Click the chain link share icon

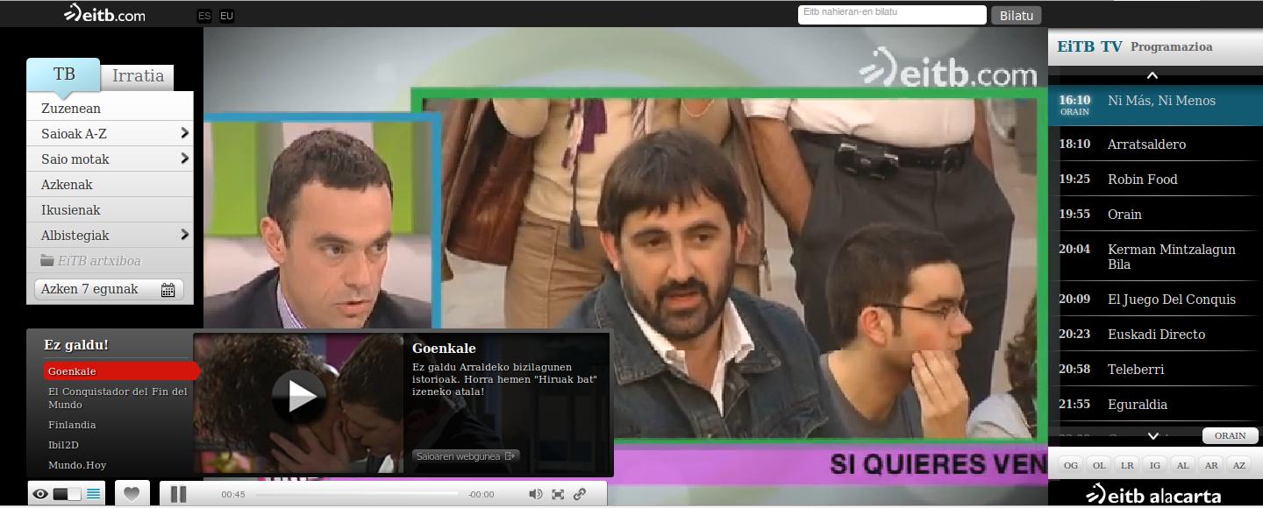pyautogui.click(x=580, y=494)
